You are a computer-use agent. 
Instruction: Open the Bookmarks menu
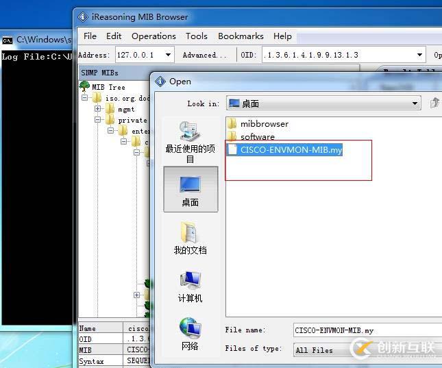click(x=241, y=36)
